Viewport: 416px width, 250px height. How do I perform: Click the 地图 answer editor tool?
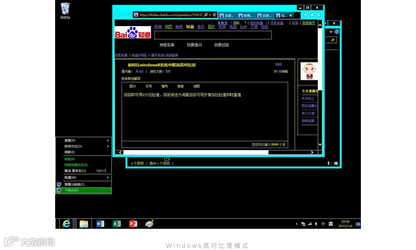click(197, 86)
